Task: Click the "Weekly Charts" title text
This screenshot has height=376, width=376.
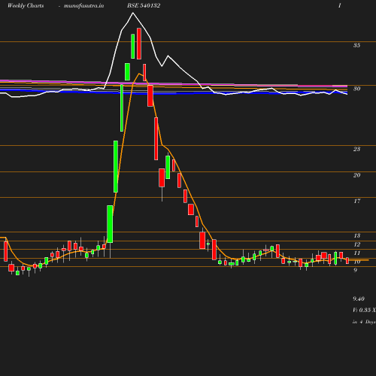Action: click(26, 5)
